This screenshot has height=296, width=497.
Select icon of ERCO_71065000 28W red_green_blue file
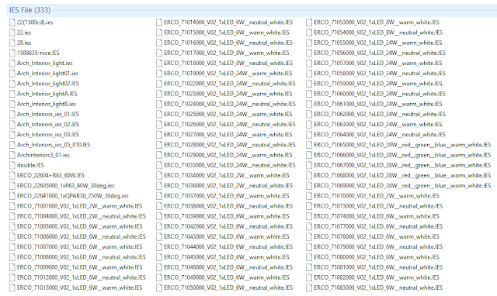[x=309, y=145]
